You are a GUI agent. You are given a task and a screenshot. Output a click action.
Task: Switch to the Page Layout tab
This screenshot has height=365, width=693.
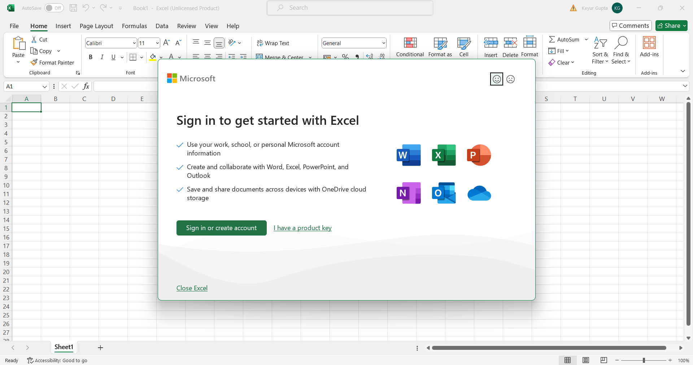coord(96,26)
